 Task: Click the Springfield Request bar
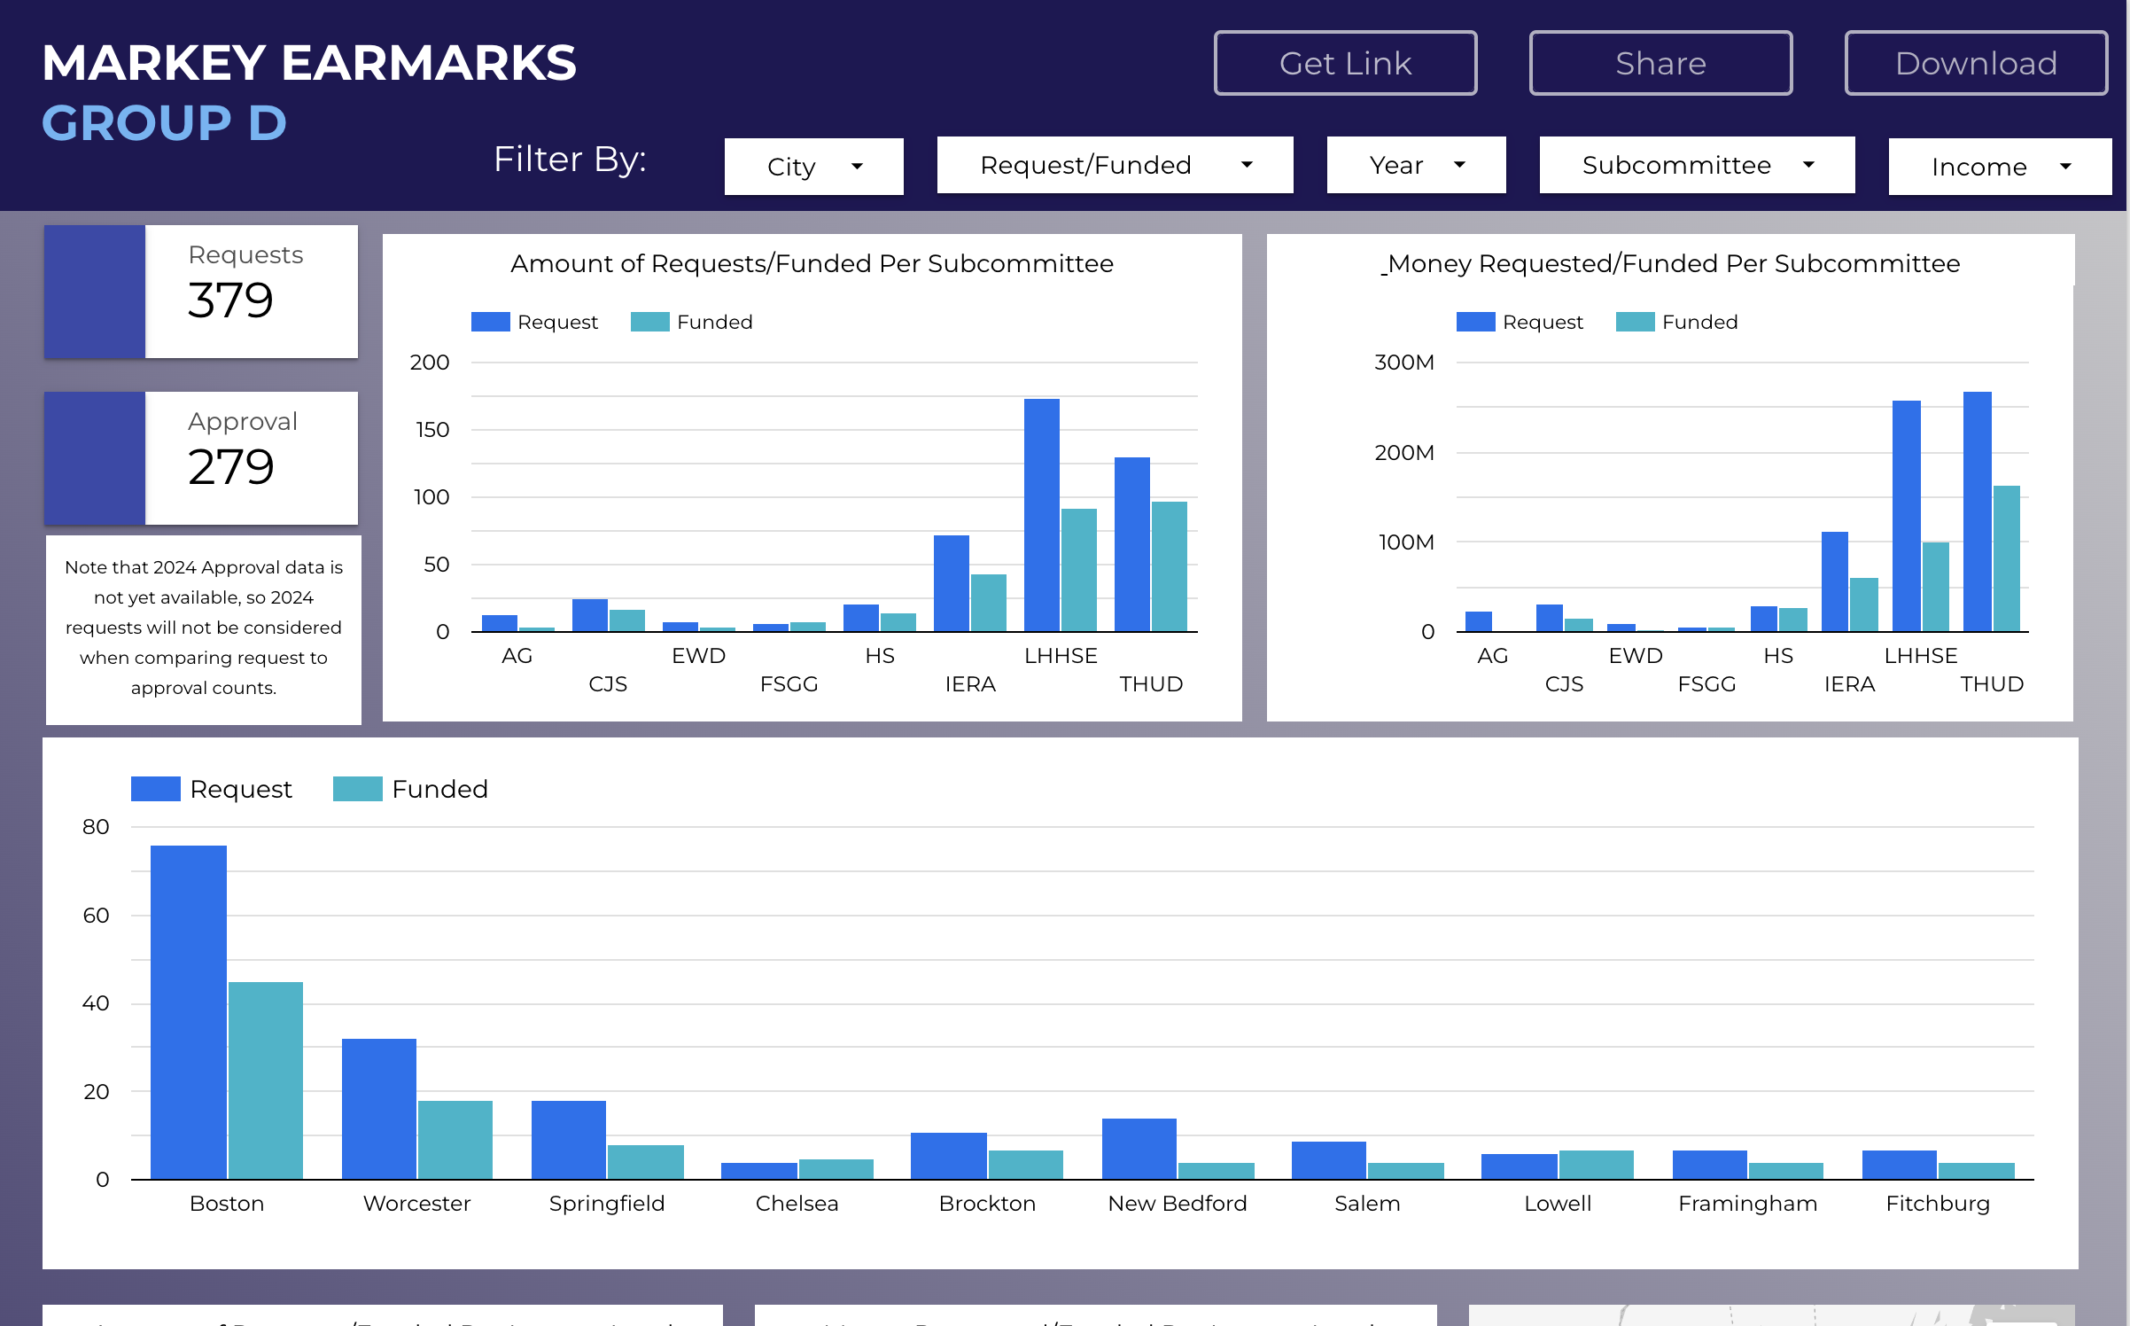[x=569, y=1140]
